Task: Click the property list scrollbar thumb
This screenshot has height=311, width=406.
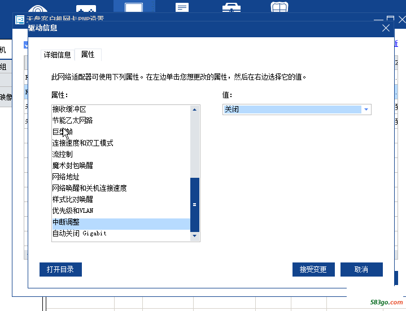Action: tap(195, 204)
